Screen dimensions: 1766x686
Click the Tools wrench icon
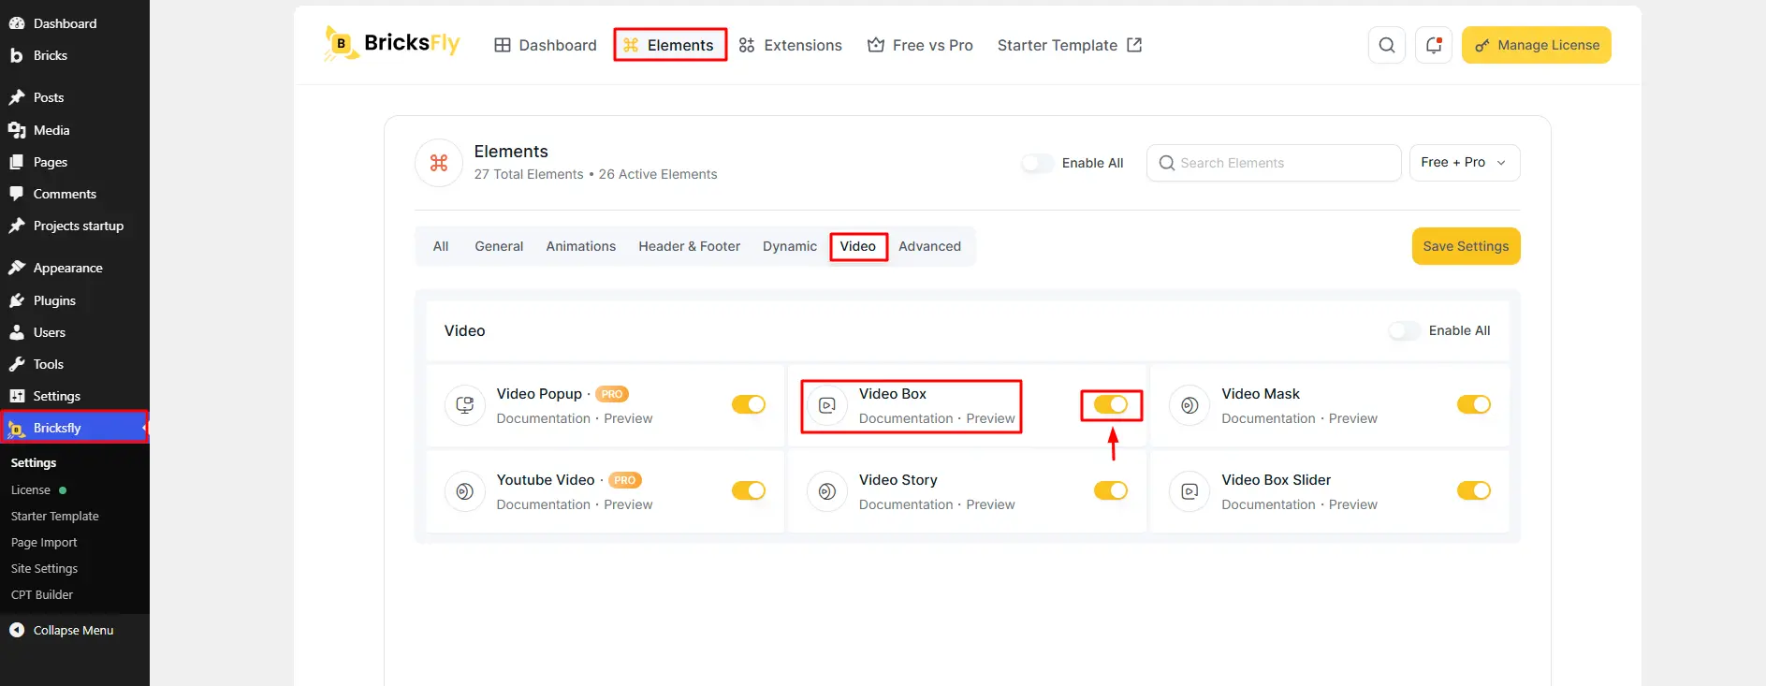pos(17,364)
